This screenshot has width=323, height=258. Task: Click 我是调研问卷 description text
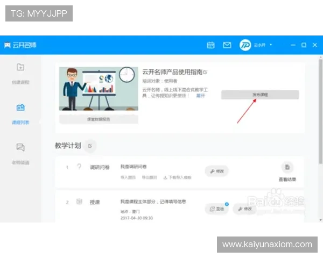pyautogui.click(x=134, y=167)
